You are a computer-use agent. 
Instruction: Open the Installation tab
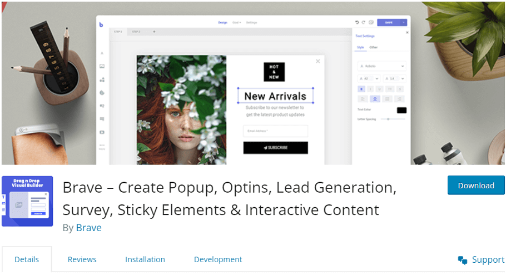coord(145,259)
